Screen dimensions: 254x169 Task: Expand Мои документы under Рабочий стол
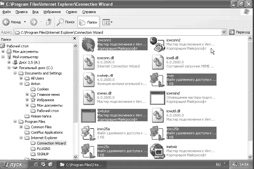[3, 52]
